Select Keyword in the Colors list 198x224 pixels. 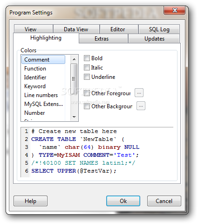43,86
